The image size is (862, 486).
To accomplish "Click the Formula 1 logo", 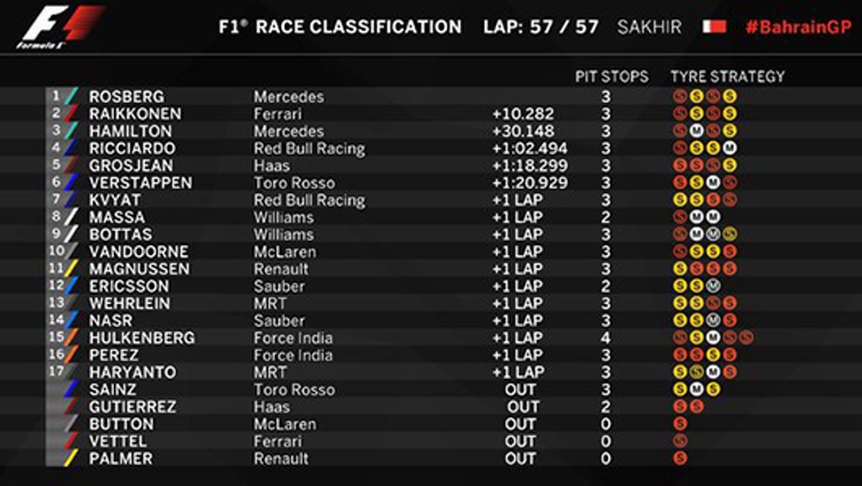I will pos(60,28).
